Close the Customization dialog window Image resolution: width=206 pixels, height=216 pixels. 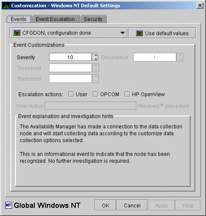pos(200,6)
